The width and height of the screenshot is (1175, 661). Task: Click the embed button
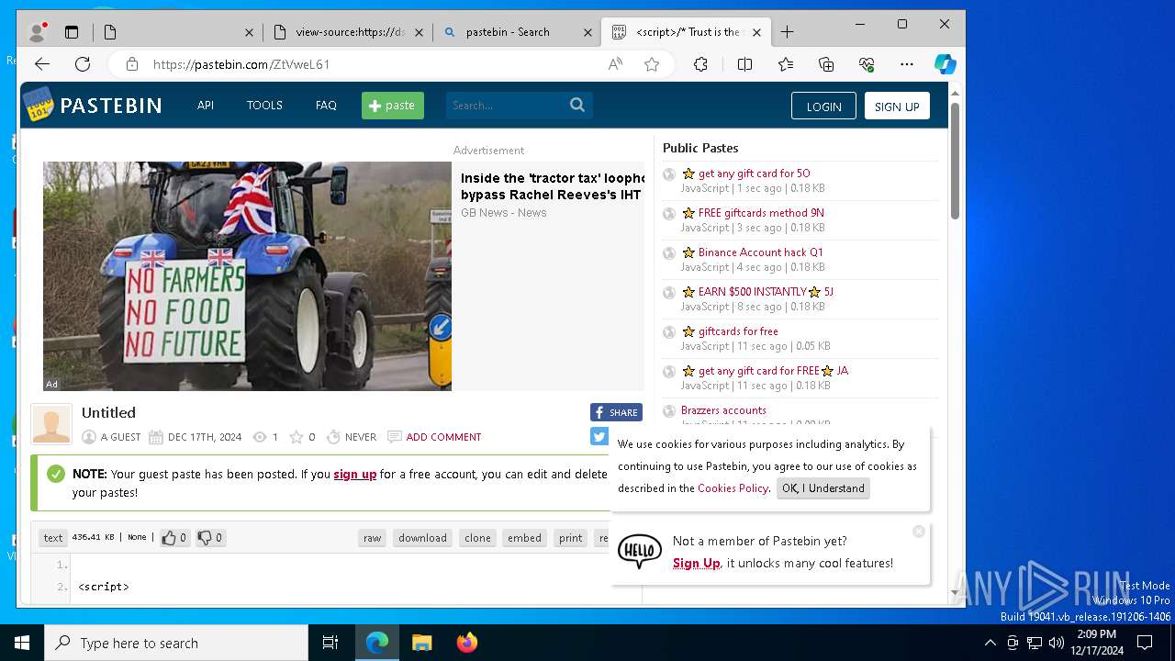point(524,538)
